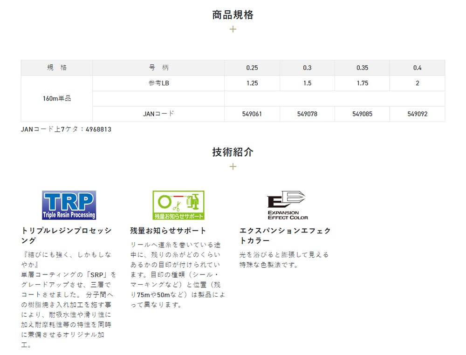Click the green 残量お知らせサポート icon
The image size is (466, 355).
pos(178,205)
